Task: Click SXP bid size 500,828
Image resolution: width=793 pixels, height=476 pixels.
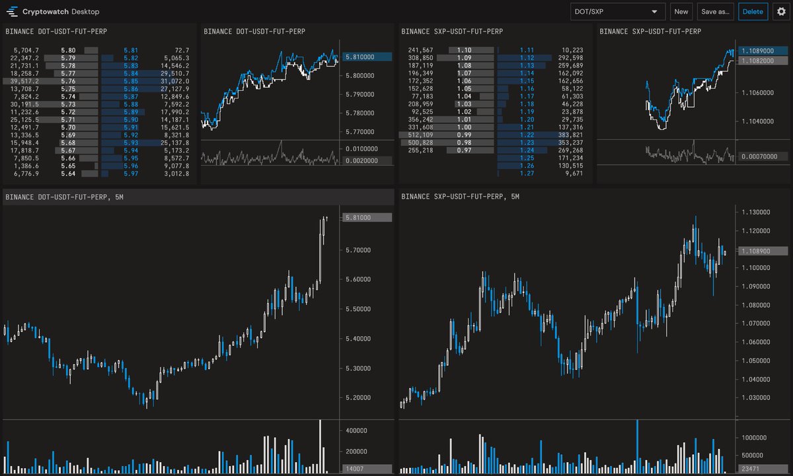Action: [x=421, y=143]
